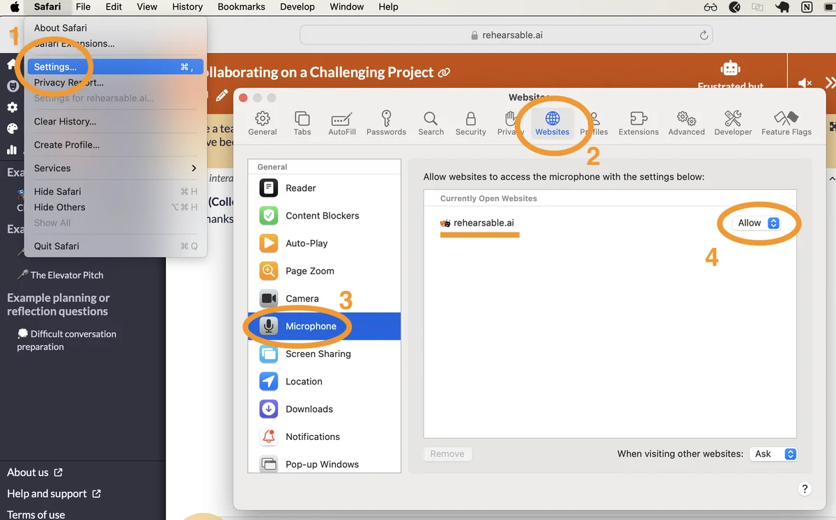
Task: Open the File menu in the menu bar
Action: 83,7
